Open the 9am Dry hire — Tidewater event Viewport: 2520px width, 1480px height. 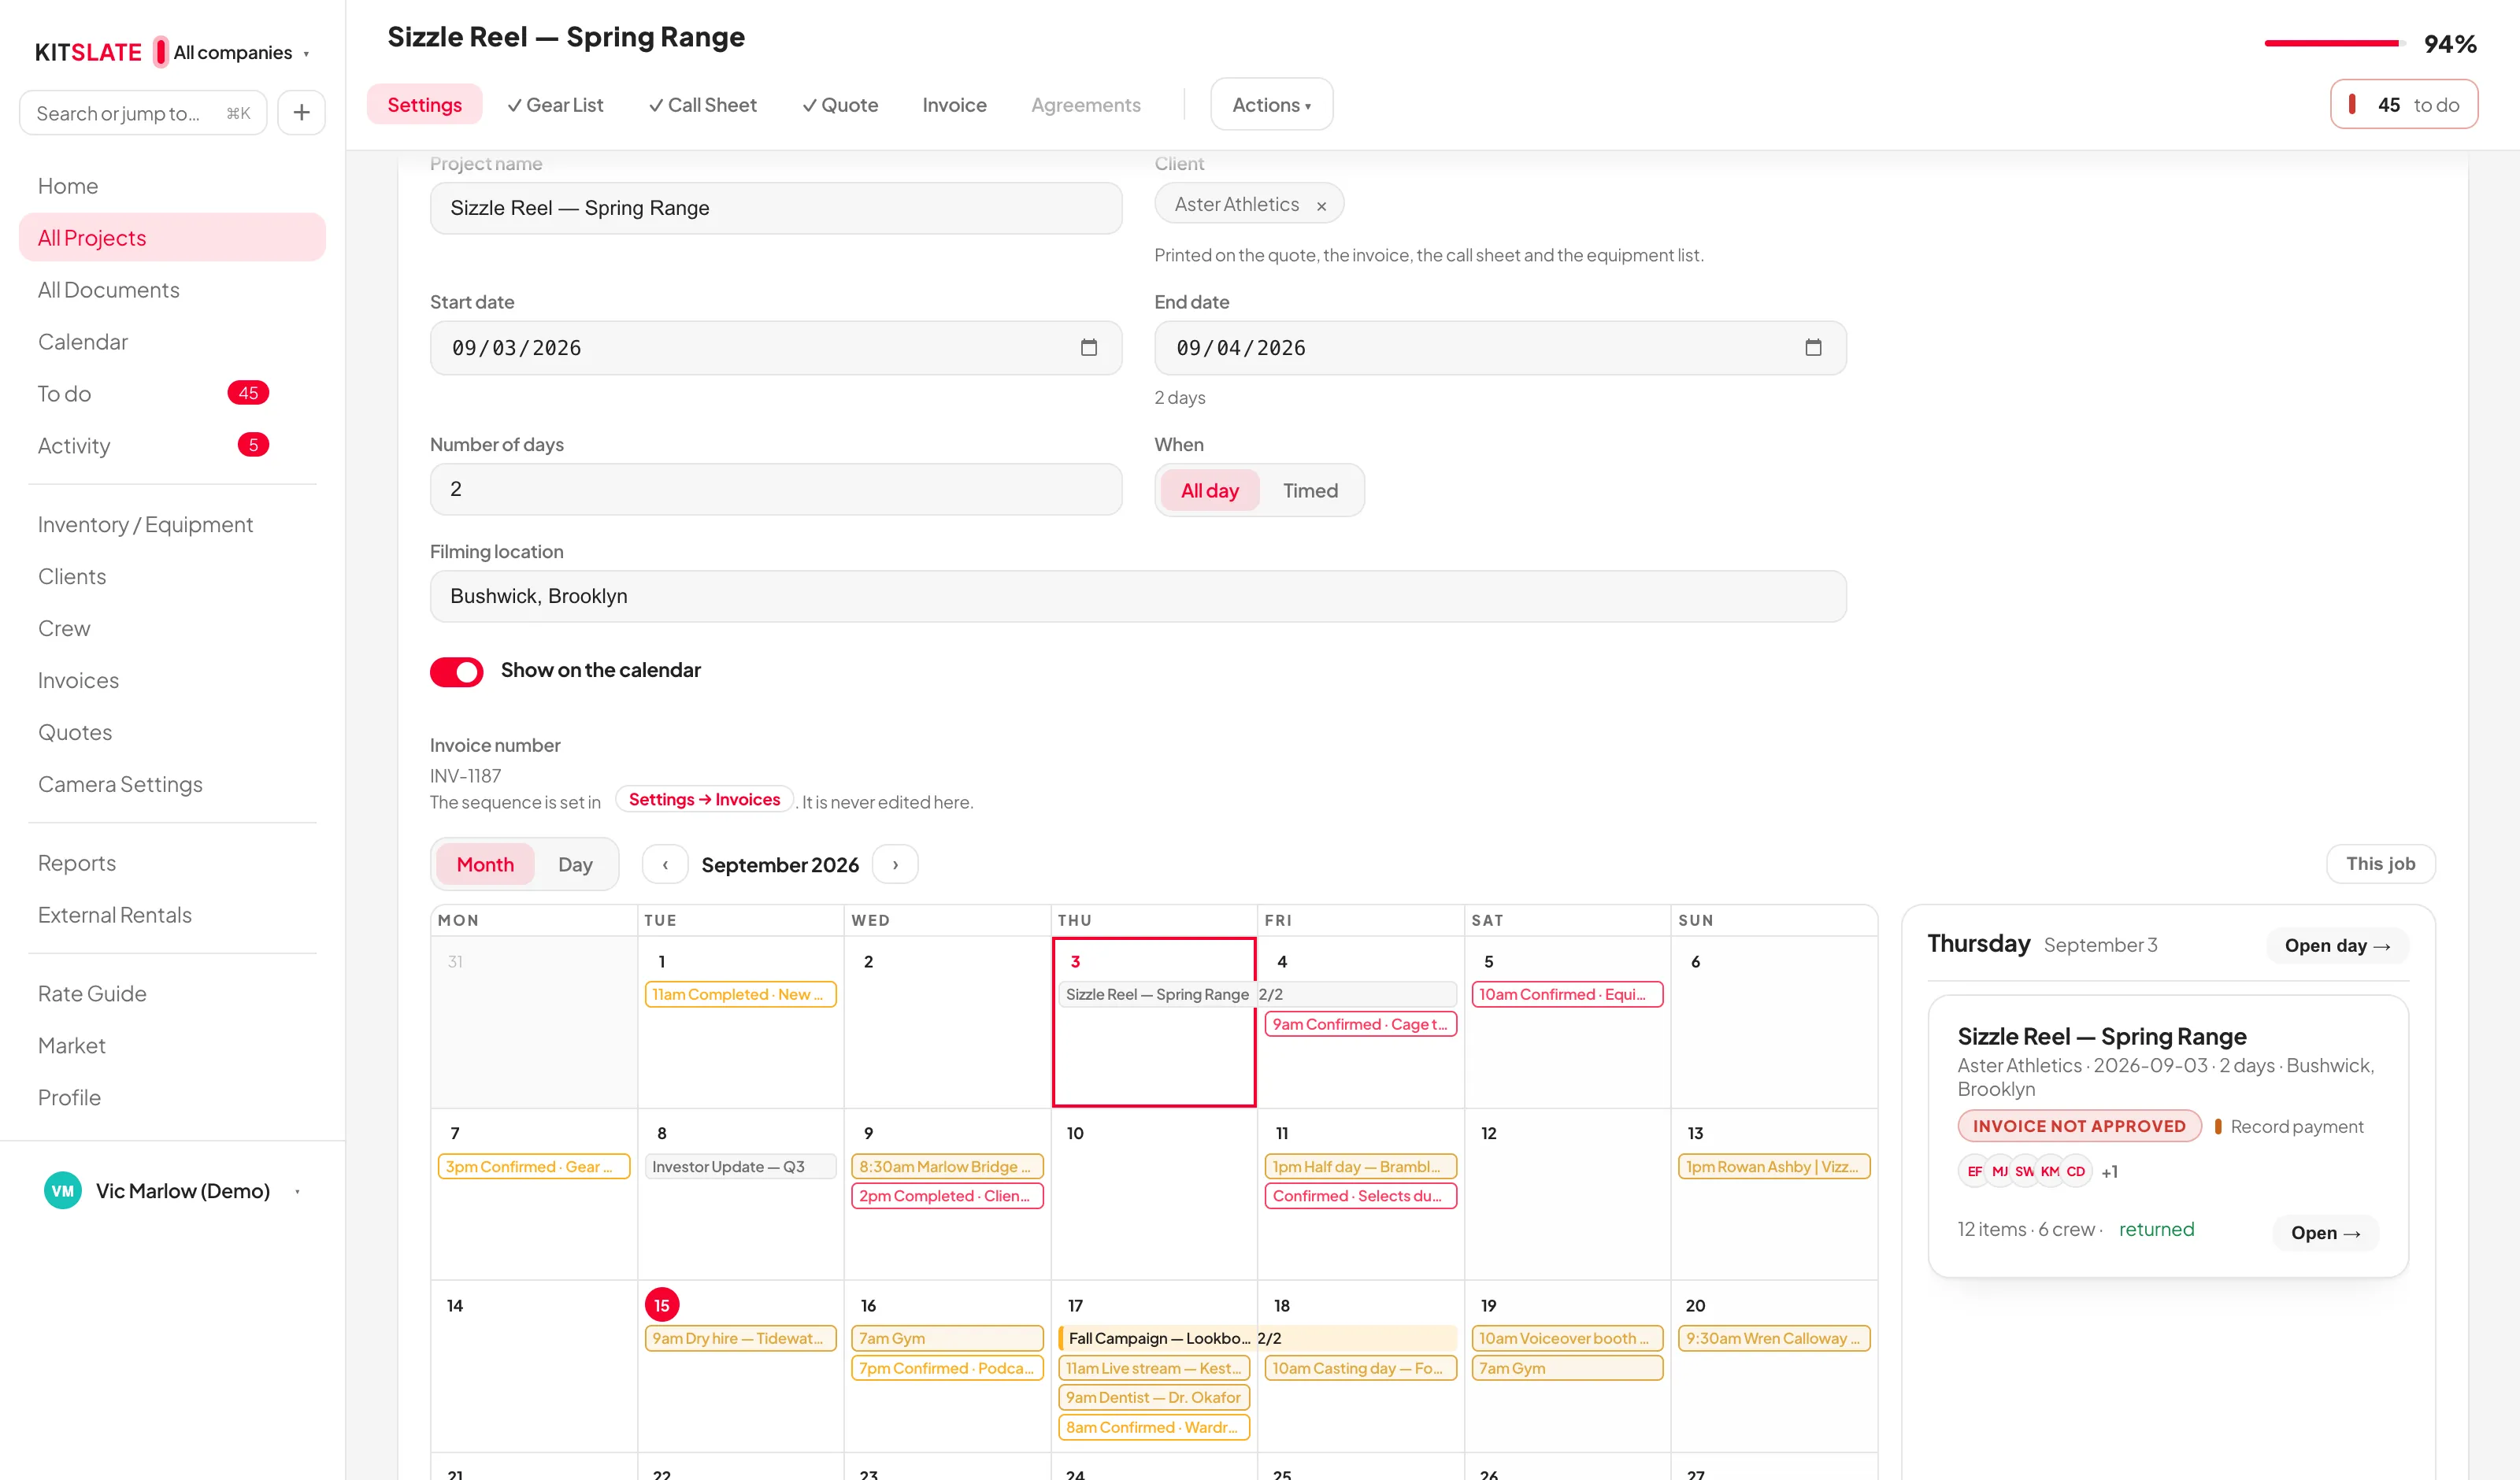740,1338
